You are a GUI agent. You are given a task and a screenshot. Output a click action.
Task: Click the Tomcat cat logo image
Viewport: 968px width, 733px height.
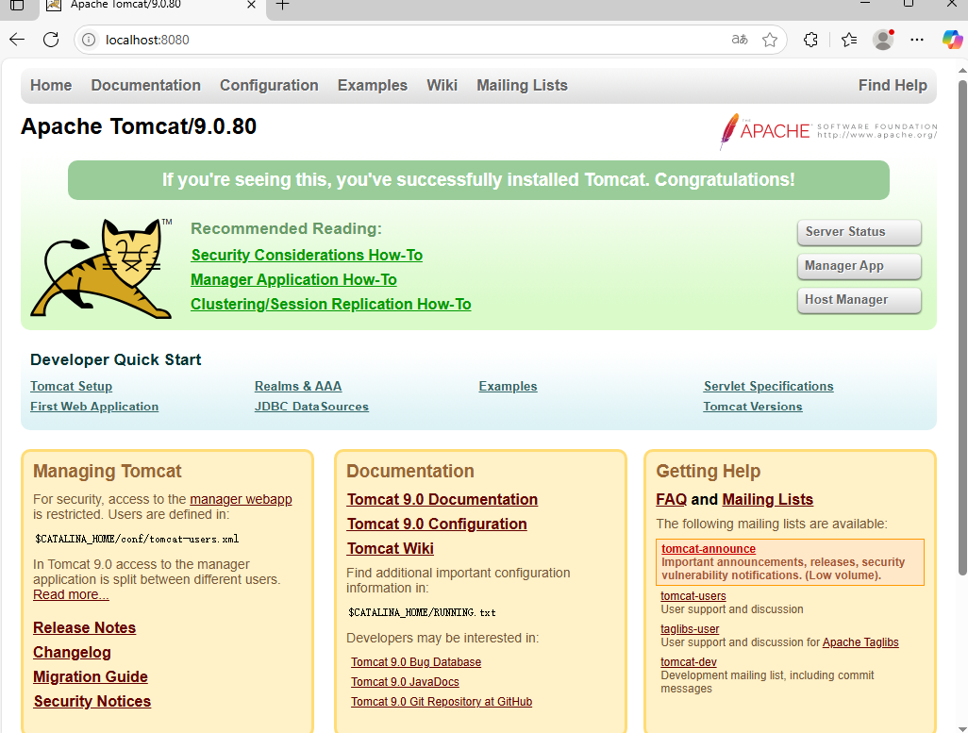[x=102, y=269]
